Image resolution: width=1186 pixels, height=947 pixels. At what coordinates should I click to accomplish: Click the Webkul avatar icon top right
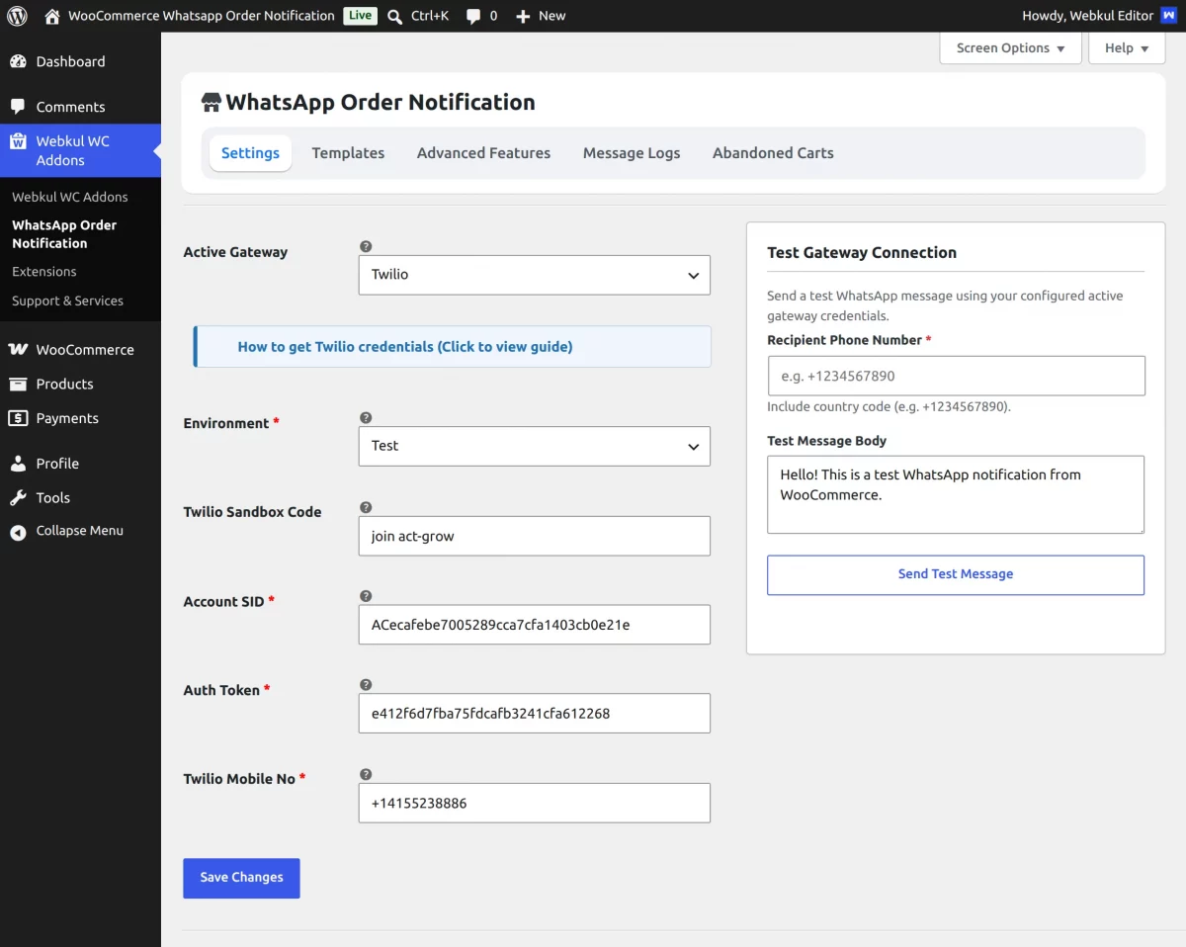coord(1169,16)
